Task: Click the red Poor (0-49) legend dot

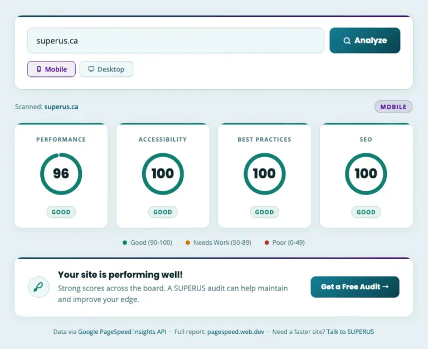Action: (267, 243)
